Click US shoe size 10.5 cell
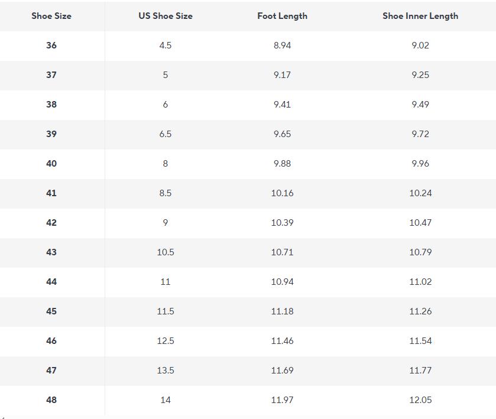 166,252
